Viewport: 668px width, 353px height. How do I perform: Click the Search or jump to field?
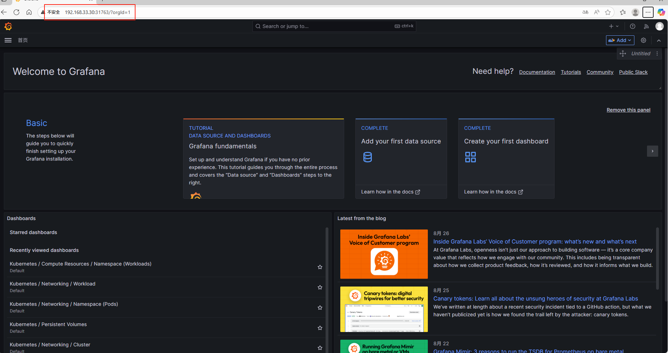[334, 26]
